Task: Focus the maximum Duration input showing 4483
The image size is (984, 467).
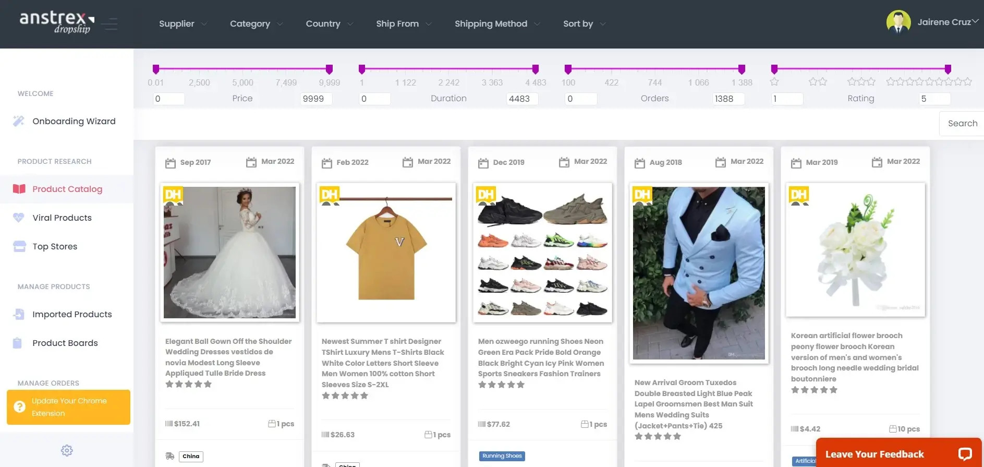Action: [522, 99]
